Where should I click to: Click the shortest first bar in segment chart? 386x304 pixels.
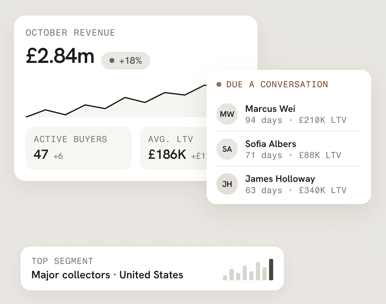pyautogui.click(x=225, y=278)
